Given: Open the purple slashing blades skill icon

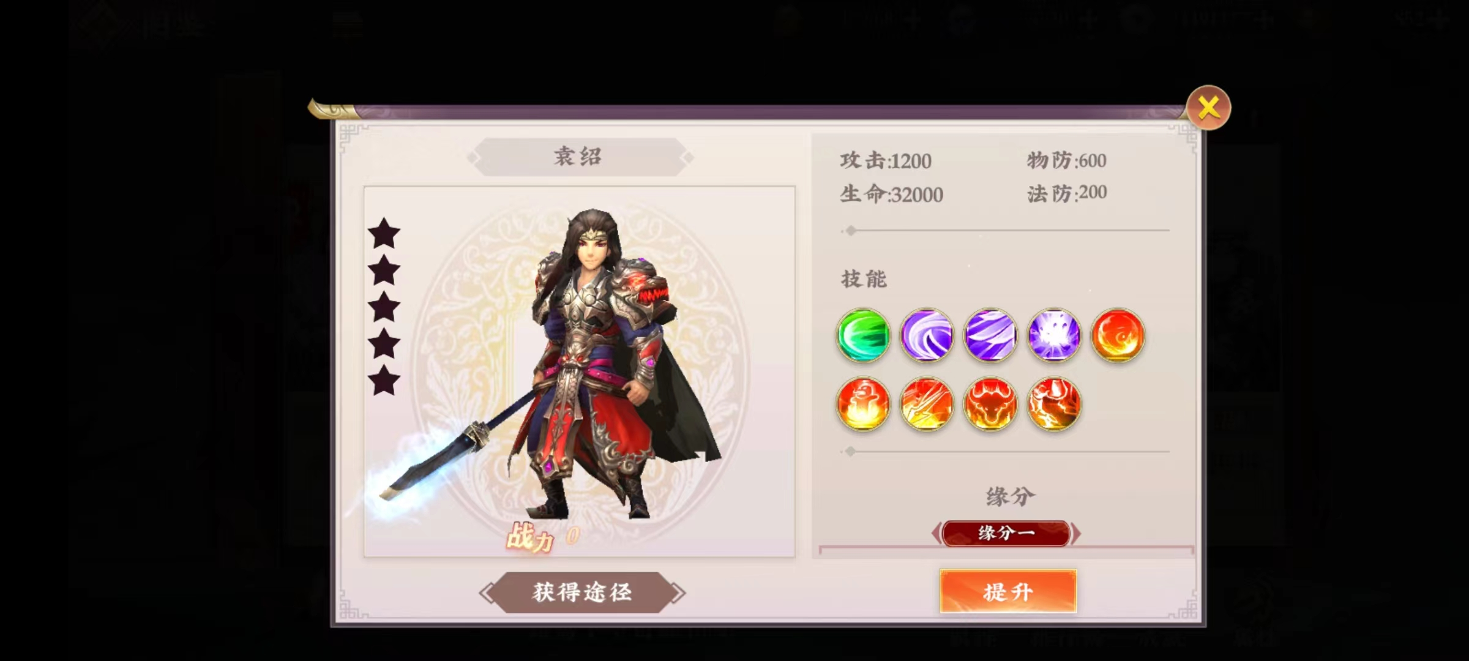Looking at the screenshot, I should coord(990,335).
